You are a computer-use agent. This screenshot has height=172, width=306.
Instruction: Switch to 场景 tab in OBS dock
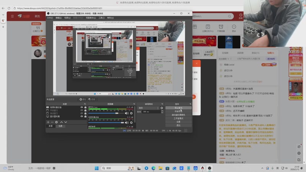(60, 126)
